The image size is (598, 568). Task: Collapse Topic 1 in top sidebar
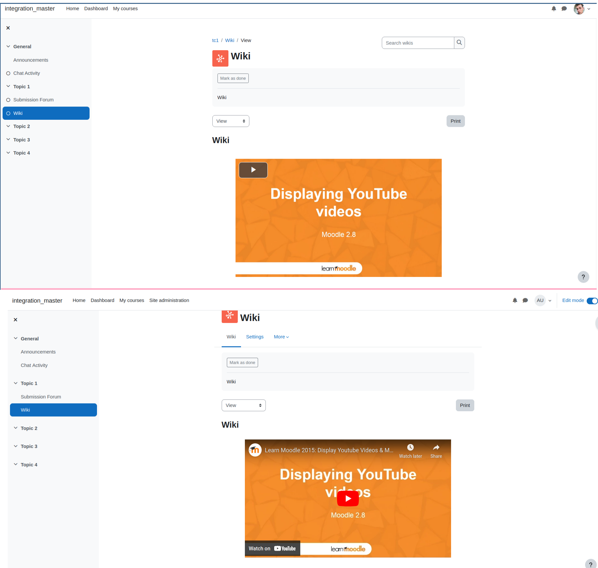click(x=8, y=86)
